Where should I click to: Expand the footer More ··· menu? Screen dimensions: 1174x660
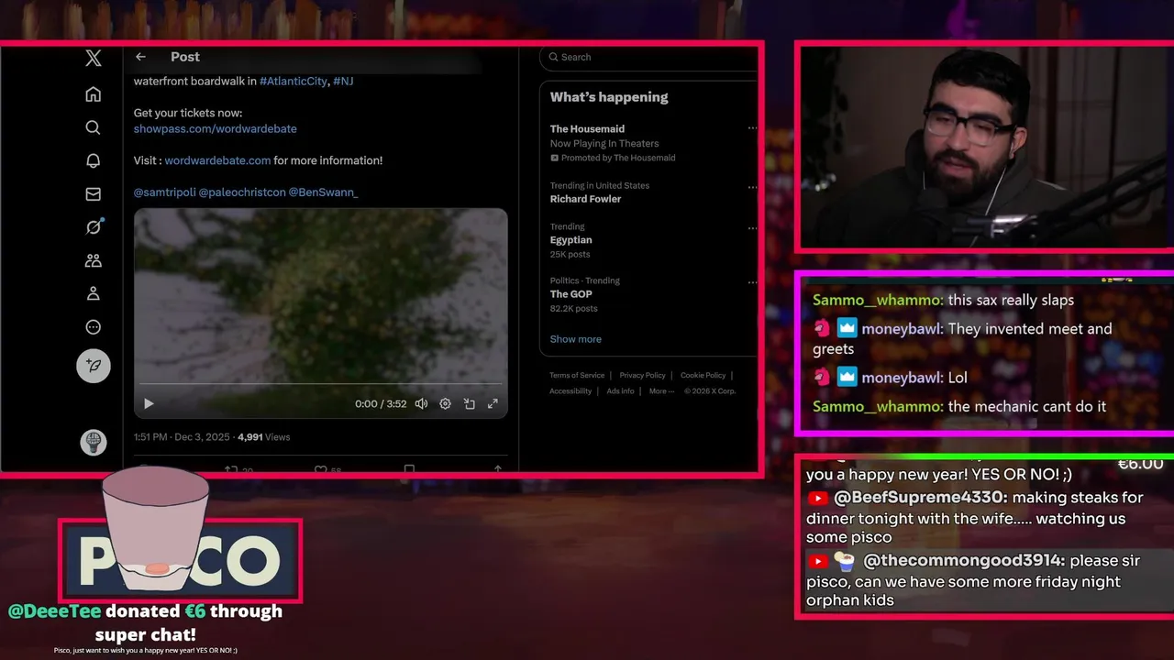(661, 391)
